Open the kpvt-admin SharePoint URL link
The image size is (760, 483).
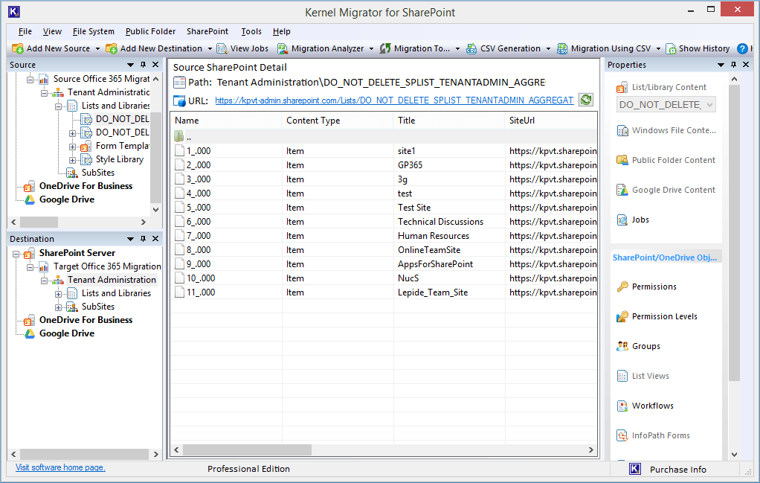tap(394, 100)
